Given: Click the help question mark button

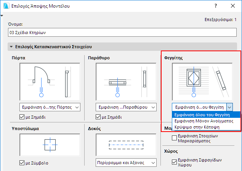Looking at the screenshot, I should coord(215,7).
